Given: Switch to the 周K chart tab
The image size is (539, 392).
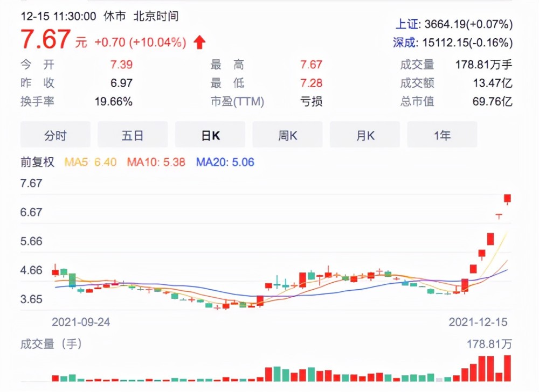Looking at the screenshot, I should tap(287, 135).
